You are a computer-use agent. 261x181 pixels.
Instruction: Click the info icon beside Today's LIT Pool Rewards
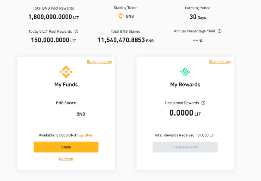click(x=76, y=31)
